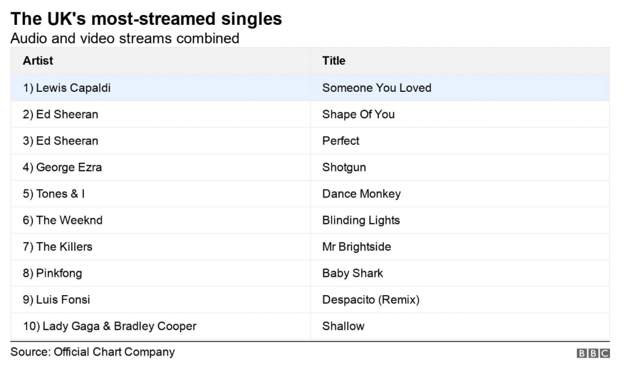Click the Mr Brightside title
624x372 pixels.
tap(356, 247)
